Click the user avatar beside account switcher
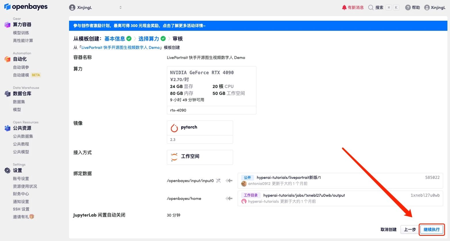The width and height of the screenshot is (450, 241). (72, 7)
